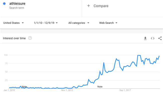Open the Web Search type dropdown
The width and height of the screenshot is (163, 93).
point(108,23)
